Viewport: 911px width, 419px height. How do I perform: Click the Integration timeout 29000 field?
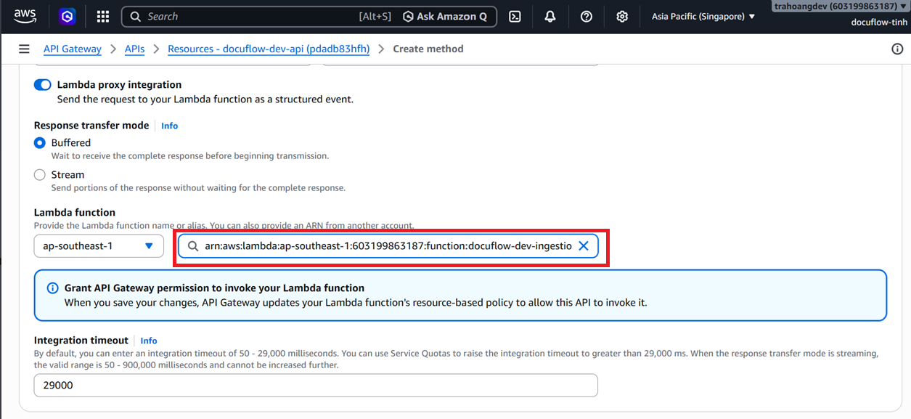[316, 385]
